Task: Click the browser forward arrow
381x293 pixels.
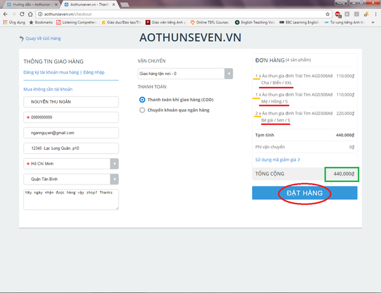Action: (13, 14)
